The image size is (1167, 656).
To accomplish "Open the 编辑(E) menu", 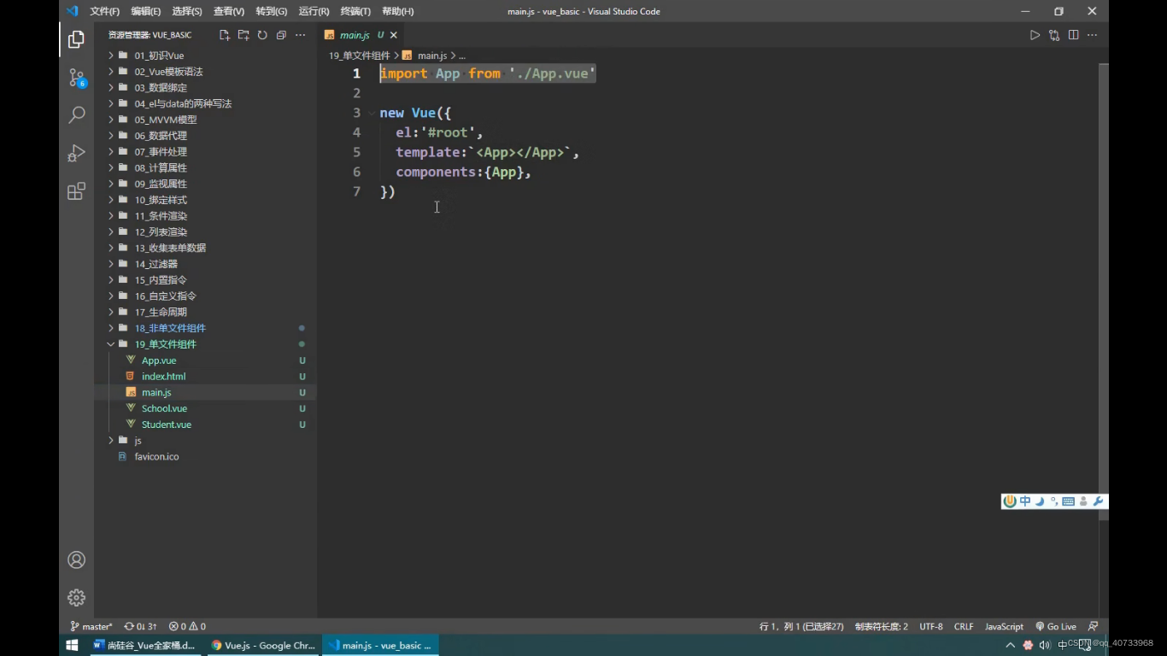I will pyautogui.click(x=145, y=11).
